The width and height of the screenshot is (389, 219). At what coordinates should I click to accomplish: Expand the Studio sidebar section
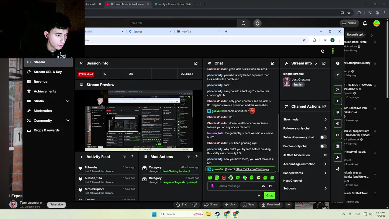[x=68, y=101]
